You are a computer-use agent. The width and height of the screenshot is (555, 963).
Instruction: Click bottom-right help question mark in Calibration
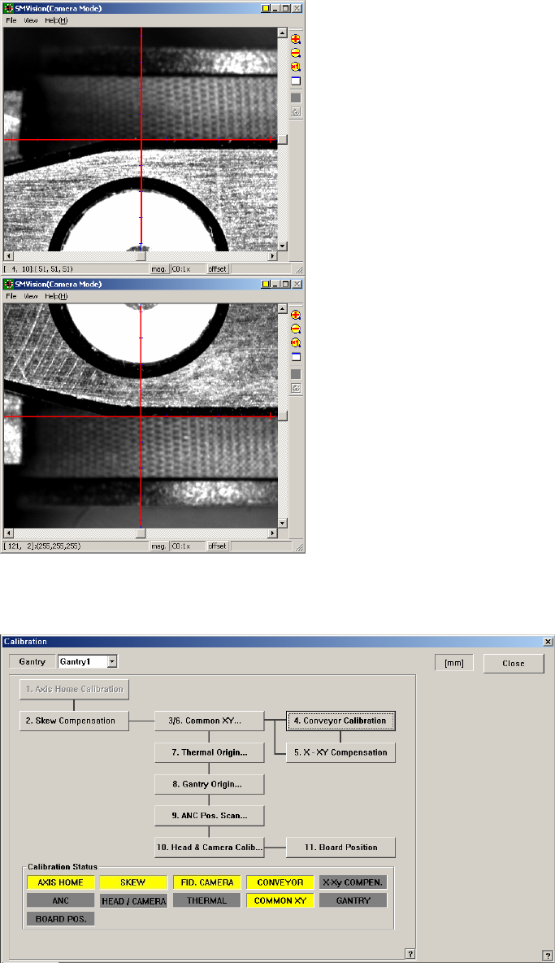[548, 956]
